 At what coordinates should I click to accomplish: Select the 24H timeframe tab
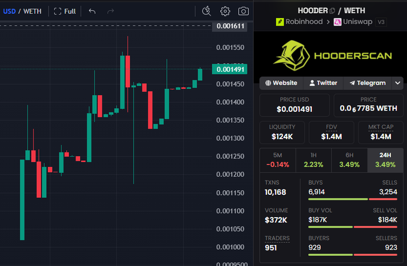(385, 160)
